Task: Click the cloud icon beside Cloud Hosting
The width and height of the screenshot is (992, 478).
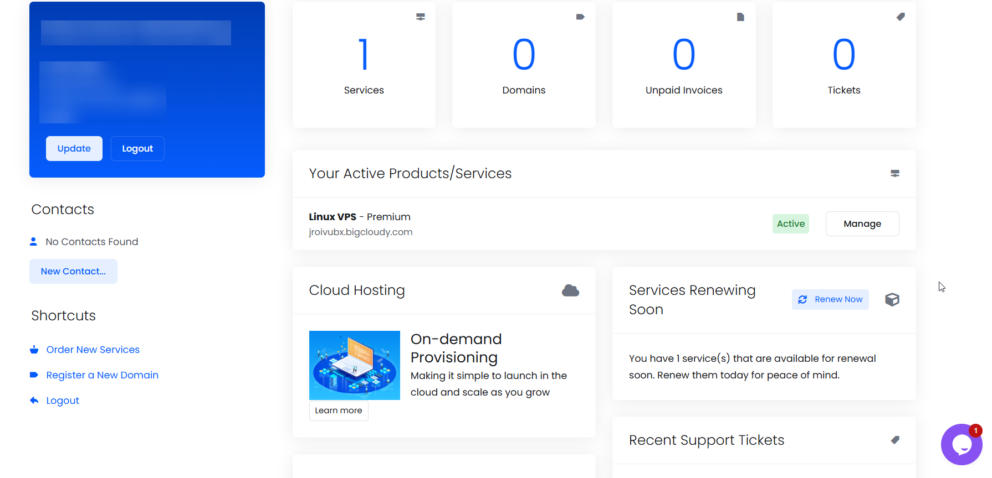Action: coord(570,290)
